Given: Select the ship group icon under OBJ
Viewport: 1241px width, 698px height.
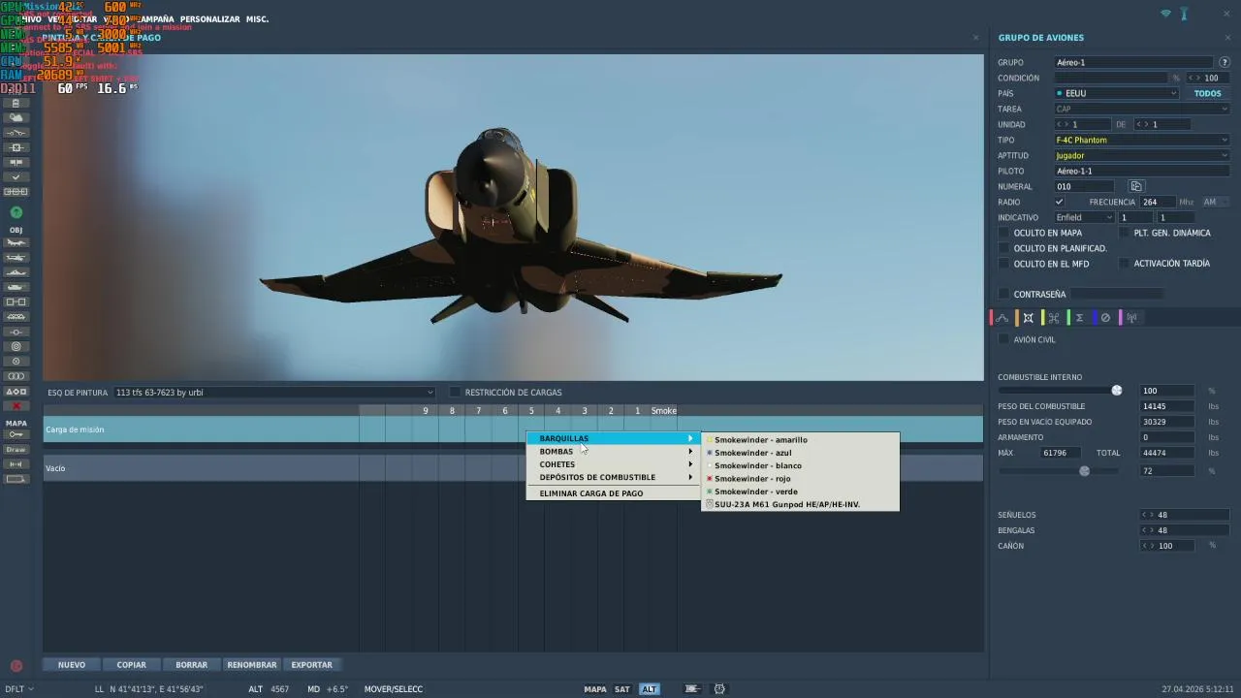Looking at the screenshot, I should (x=16, y=272).
